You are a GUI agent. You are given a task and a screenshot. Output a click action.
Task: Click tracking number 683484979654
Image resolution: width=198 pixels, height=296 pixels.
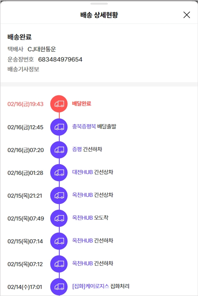(x=60, y=59)
